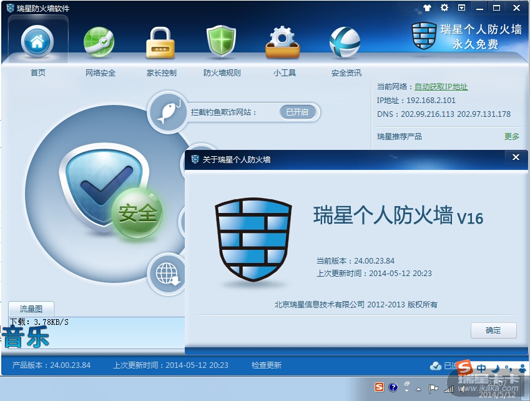The height and width of the screenshot is (401, 530).
Task: Click the network signal bars tray icon
Action: coord(449,390)
